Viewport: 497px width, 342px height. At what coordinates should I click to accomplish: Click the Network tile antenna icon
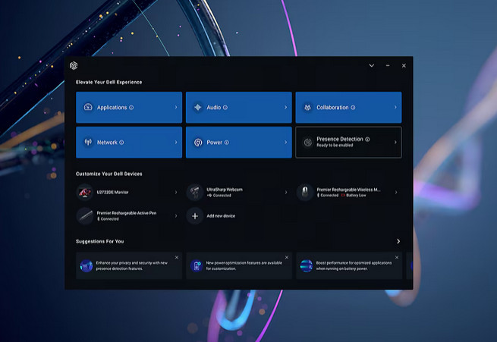tap(88, 142)
